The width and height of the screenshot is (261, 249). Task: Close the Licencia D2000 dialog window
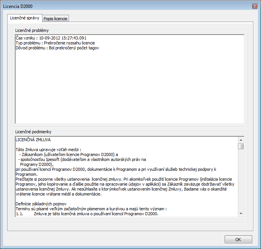pos(254,6)
